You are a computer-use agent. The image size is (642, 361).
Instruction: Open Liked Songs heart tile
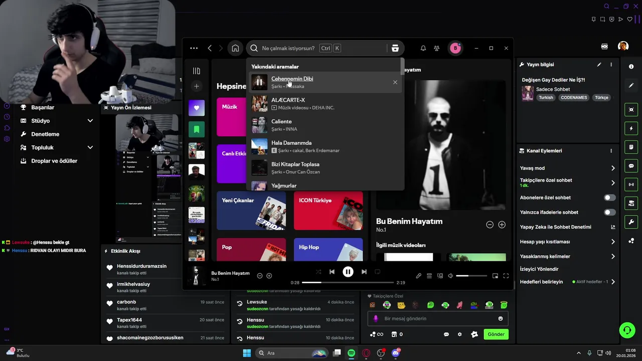[x=197, y=108]
